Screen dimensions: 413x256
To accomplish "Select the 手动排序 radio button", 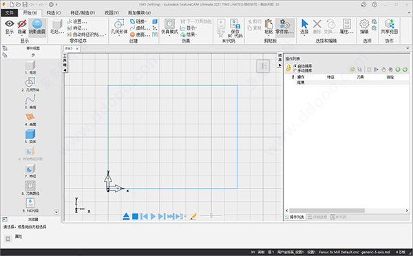I will (x=295, y=71).
